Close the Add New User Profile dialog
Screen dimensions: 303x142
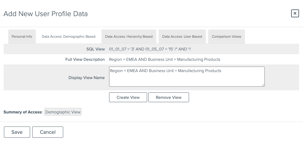click(x=295, y=13)
